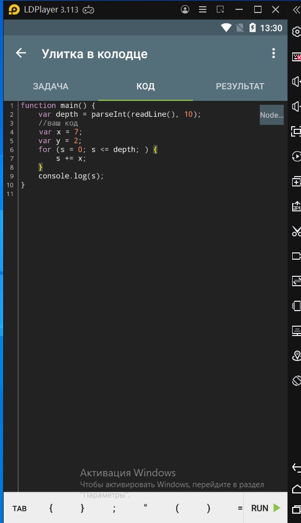Tap the Android back button in sidebar
301x523 pixels.
pos(296,467)
